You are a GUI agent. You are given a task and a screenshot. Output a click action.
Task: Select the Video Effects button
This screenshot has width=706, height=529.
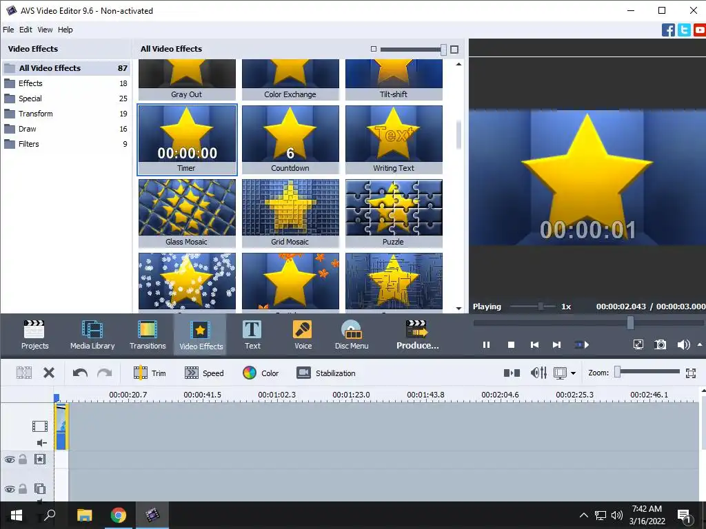tap(201, 335)
